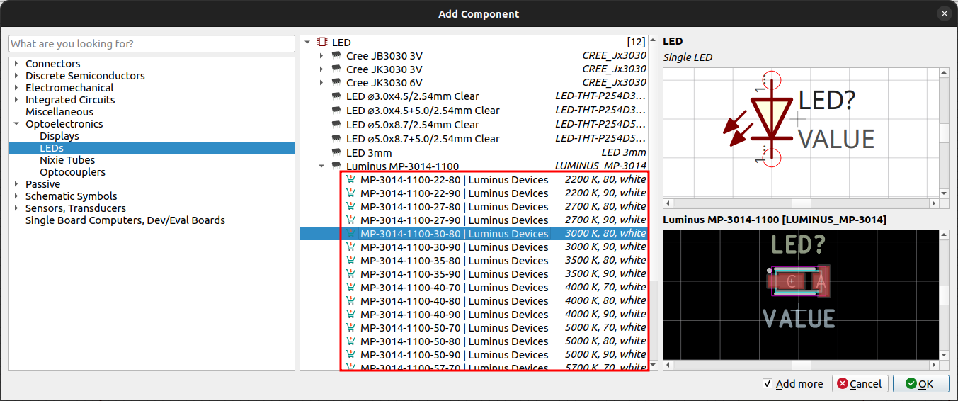Viewport: 958px width, 401px height.
Task: Collapse the Optoelectronics category
Action: 16,124
